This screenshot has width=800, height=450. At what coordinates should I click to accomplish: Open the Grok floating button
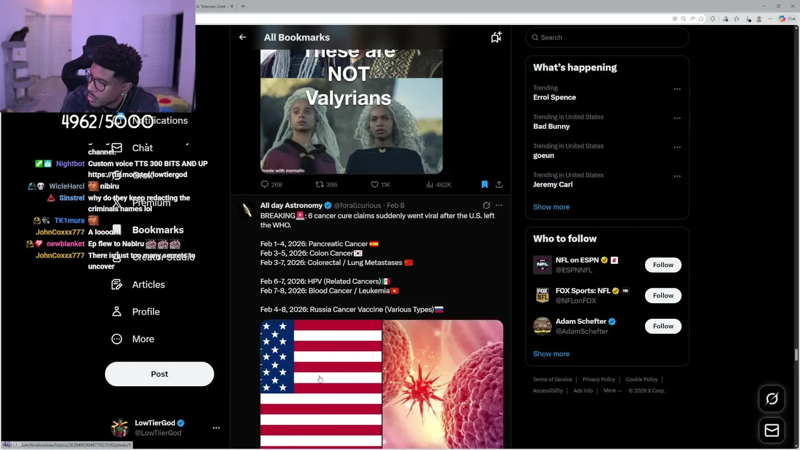(x=772, y=399)
